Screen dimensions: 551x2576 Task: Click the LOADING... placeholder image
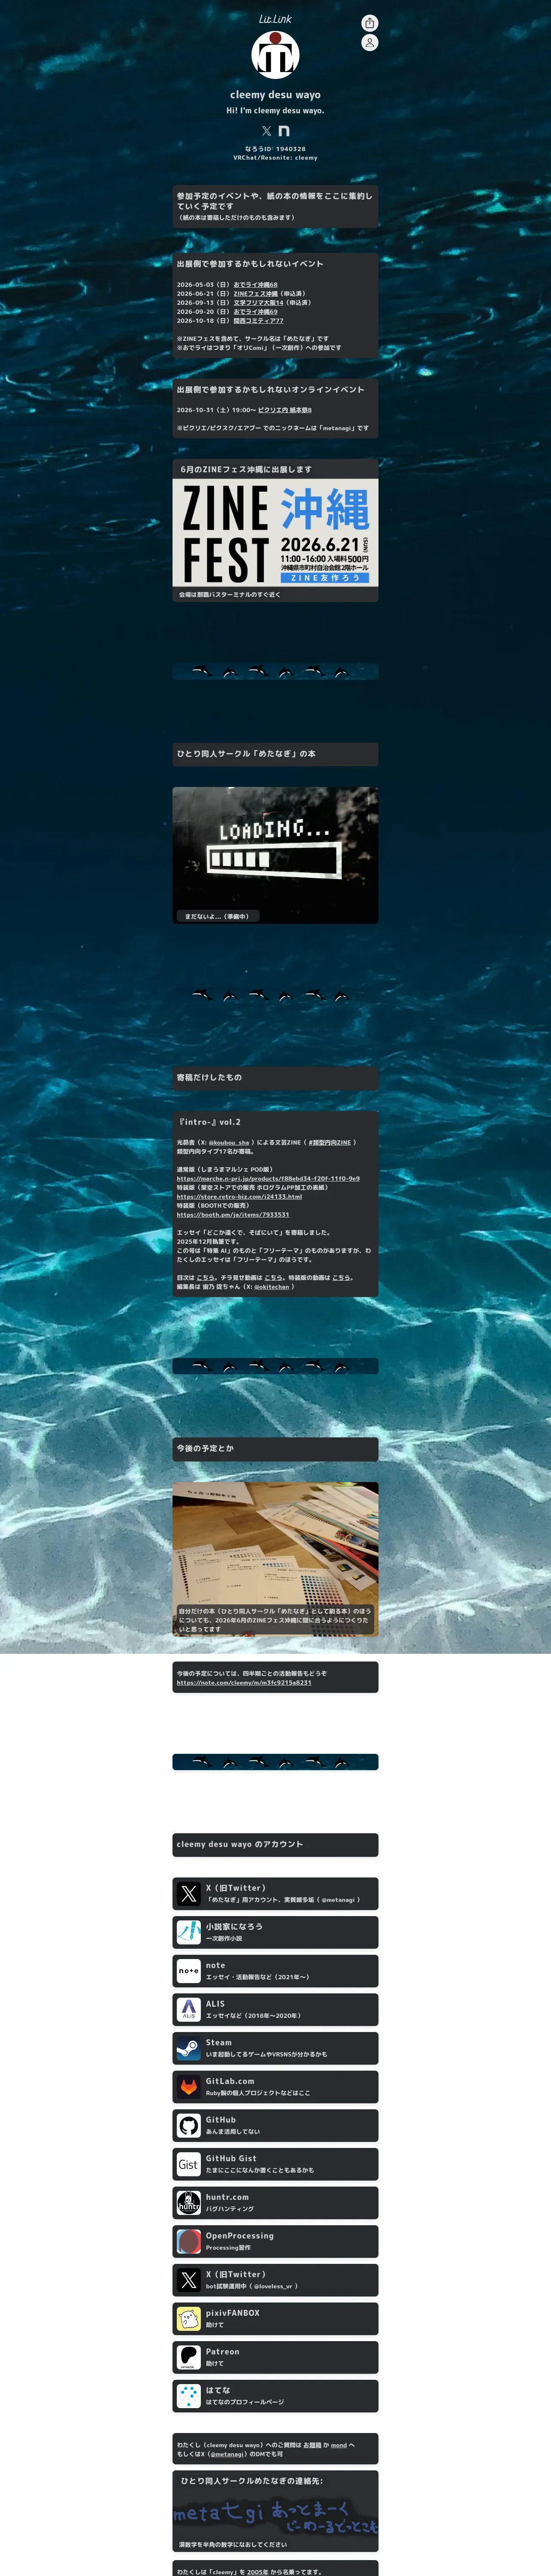275,855
